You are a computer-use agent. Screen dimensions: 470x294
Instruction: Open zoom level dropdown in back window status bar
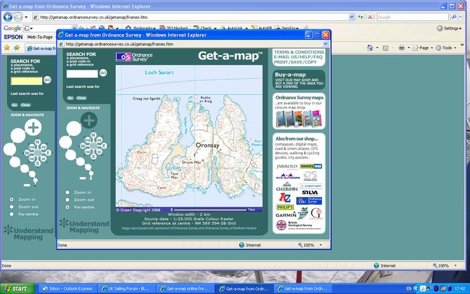click(455, 266)
